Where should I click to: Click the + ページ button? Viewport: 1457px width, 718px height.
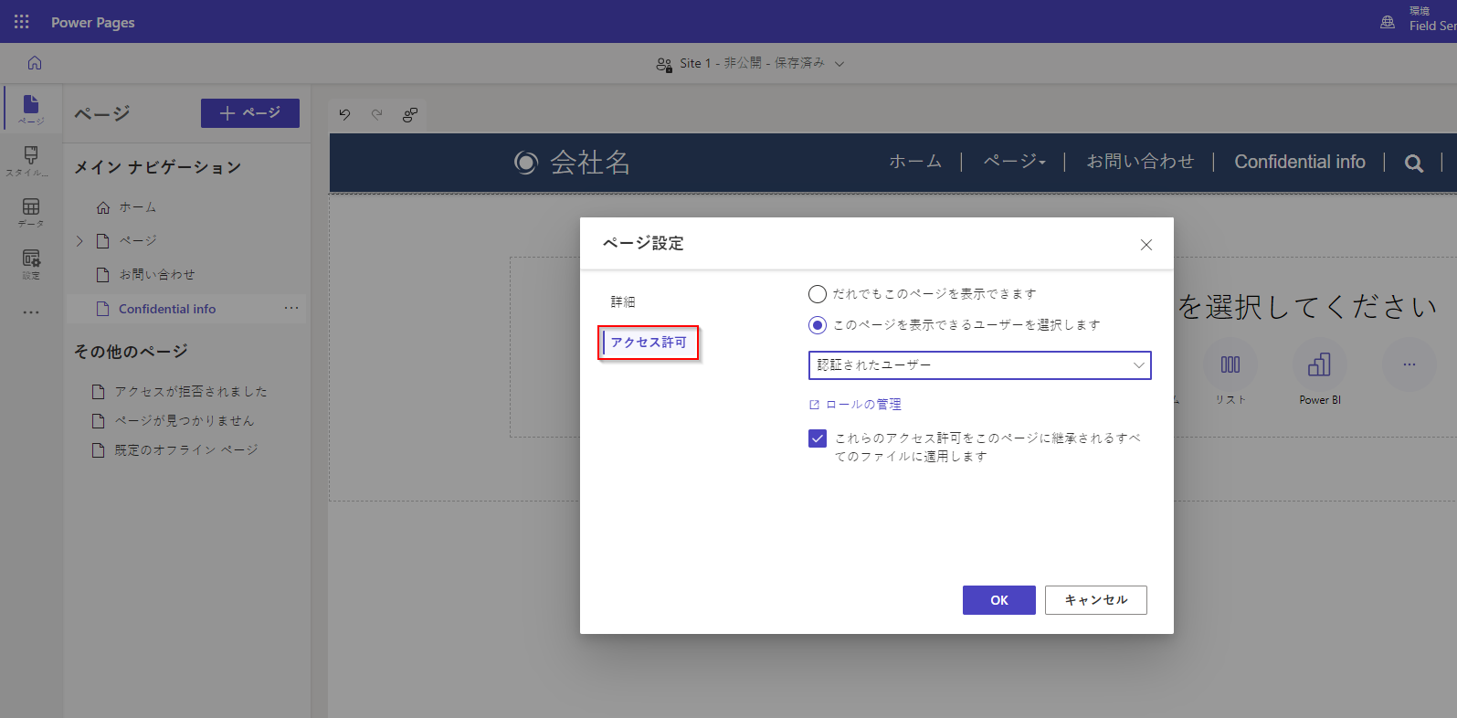coord(250,113)
